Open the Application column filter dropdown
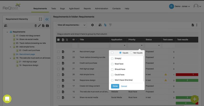 (x=125, y=45)
